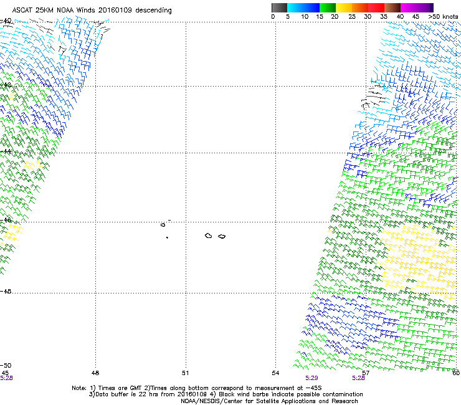Click the cyan 5-10 knots legend color
The image size is (461, 405).
click(295, 7)
